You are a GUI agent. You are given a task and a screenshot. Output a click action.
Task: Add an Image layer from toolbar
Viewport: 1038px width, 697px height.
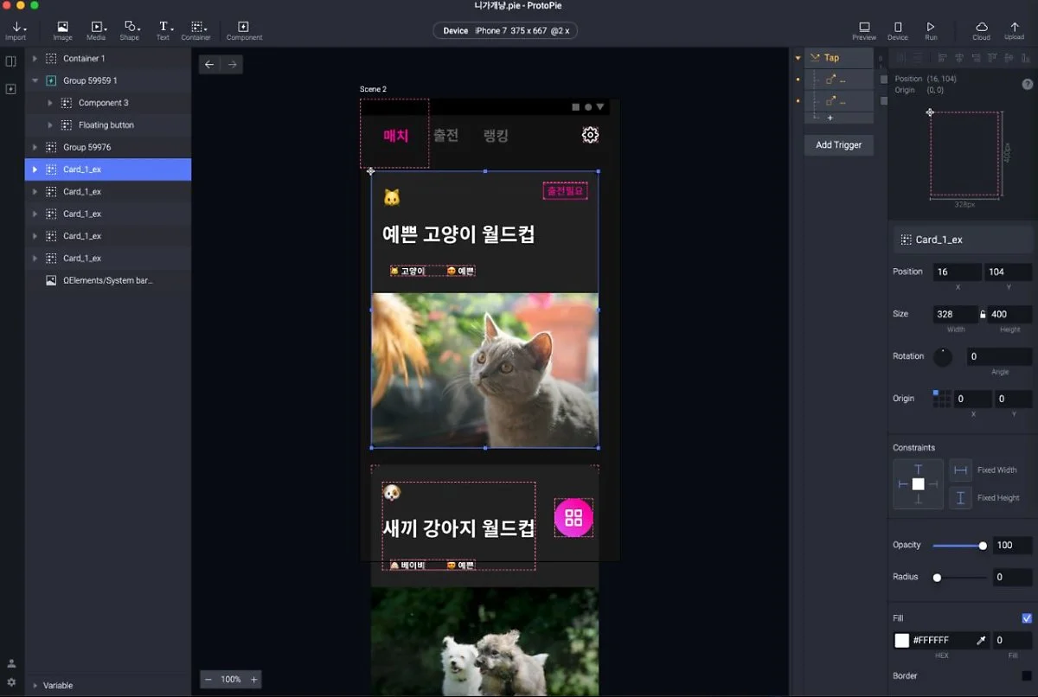point(62,31)
